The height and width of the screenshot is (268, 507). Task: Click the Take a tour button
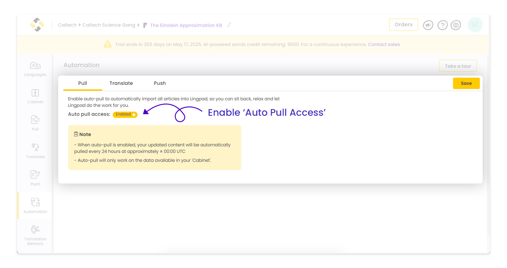click(x=458, y=66)
